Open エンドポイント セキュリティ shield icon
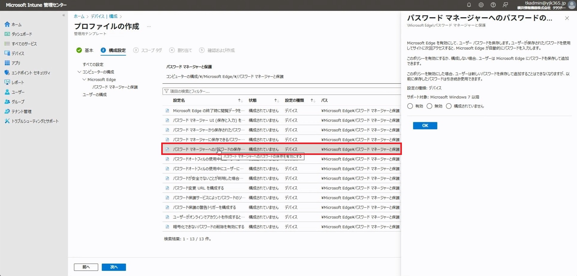This screenshot has width=577, height=276. click(7, 73)
